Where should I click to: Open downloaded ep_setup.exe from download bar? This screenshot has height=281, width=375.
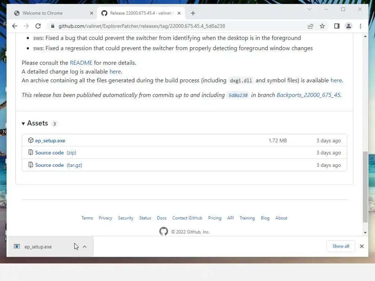[x=38, y=247]
